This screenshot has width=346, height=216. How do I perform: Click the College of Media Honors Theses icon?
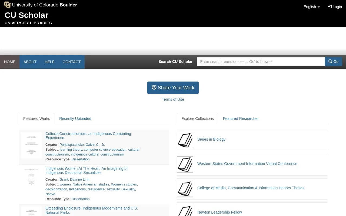[x=185, y=189]
